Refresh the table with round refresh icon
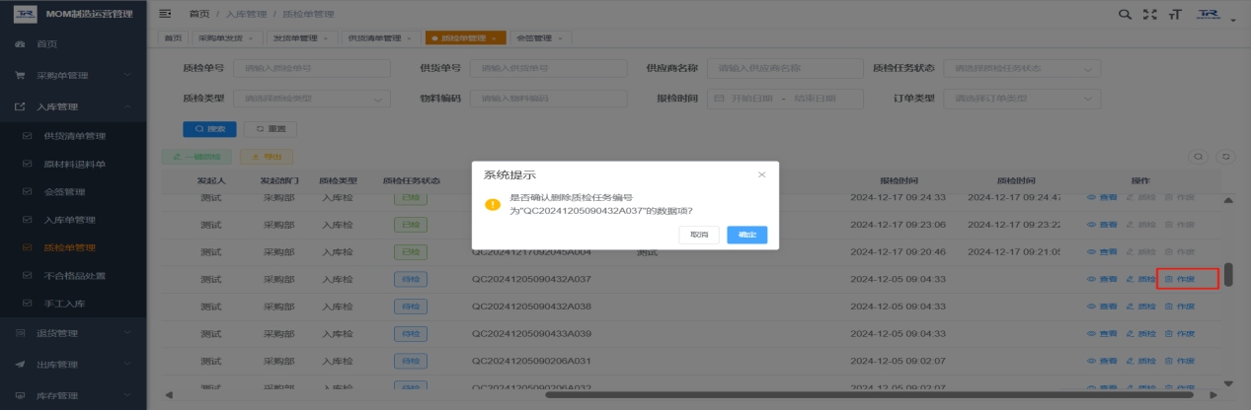 coord(1227,156)
